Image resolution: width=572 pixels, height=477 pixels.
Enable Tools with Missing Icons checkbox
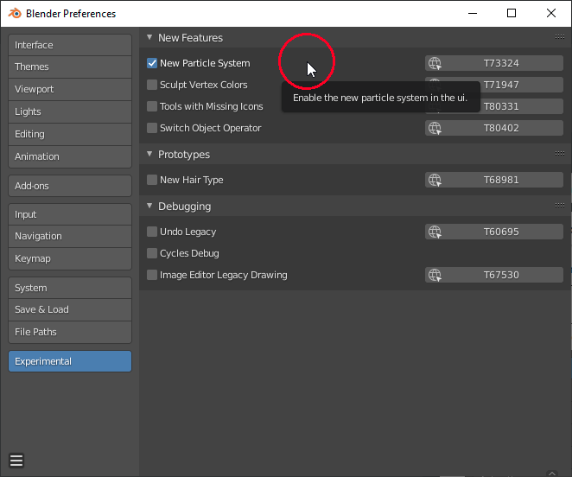pyautogui.click(x=152, y=106)
